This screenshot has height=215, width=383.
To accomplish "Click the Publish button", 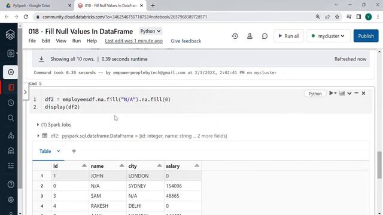I will (366, 36).
